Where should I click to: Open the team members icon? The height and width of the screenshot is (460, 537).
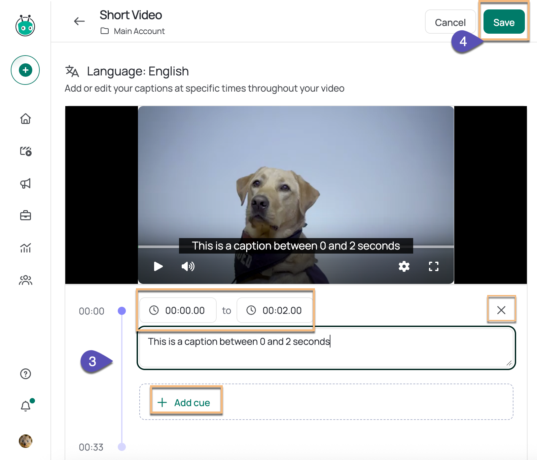pyautogui.click(x=26, y=280)
